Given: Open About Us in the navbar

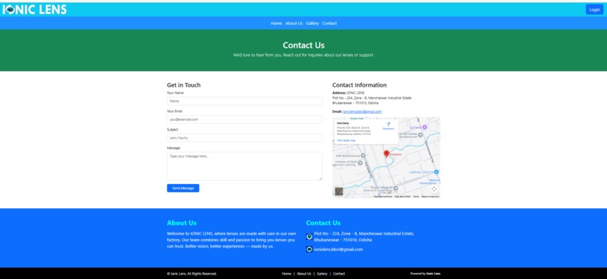Looking at the screenshot, I should click(294, 23).
